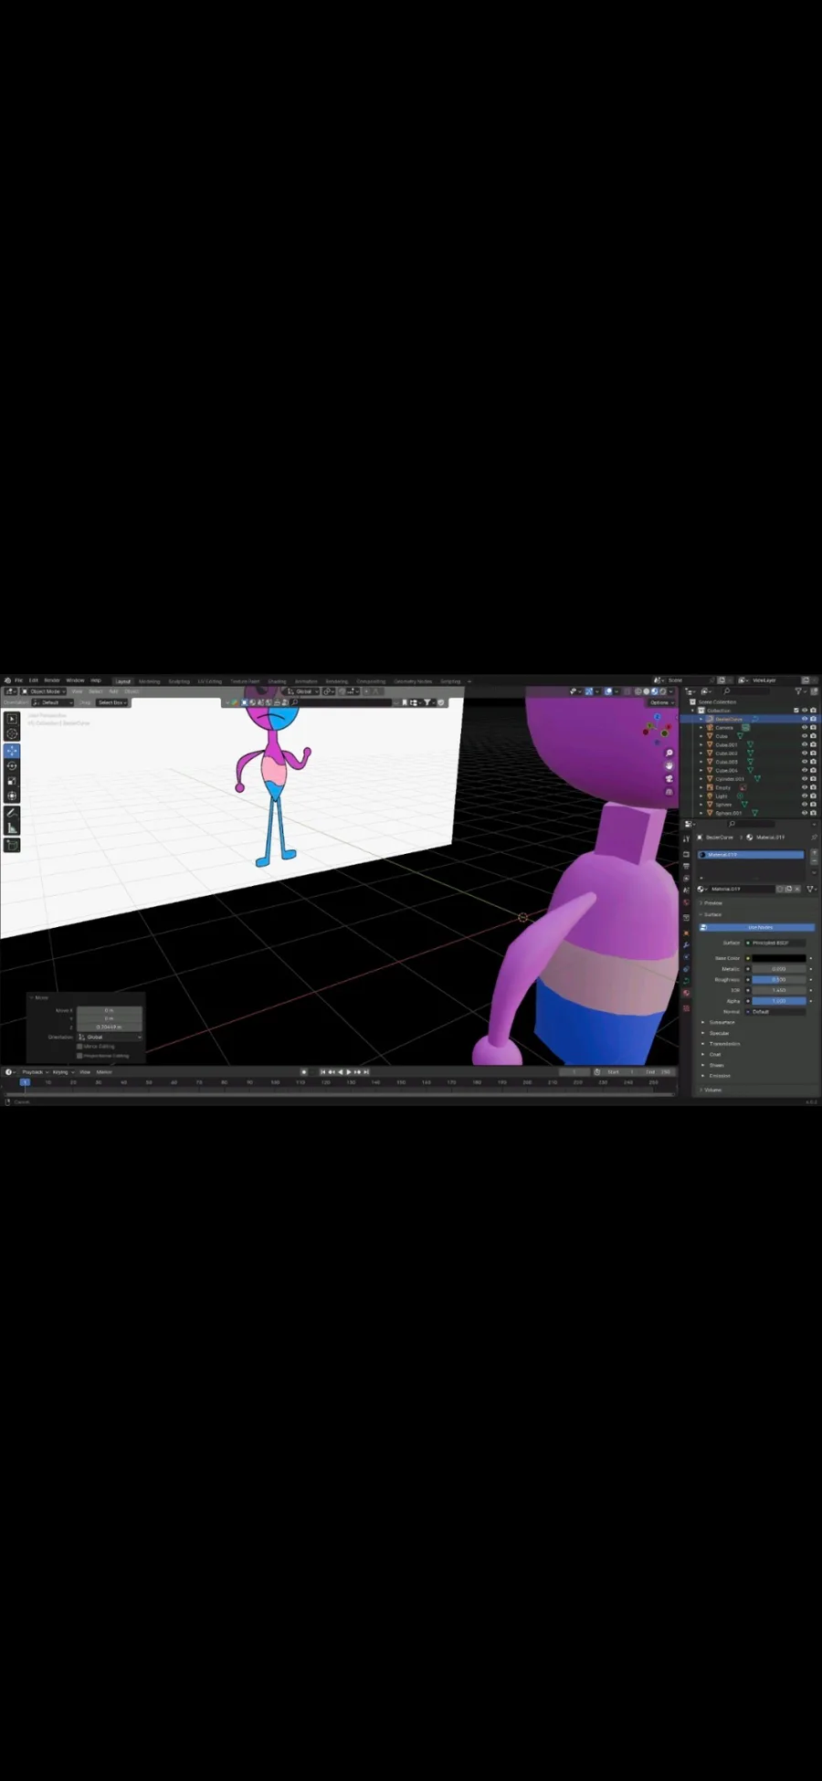This screenshot has width=822, height=1781.
Task: Click the outliner filter funnel icon
Action: coord(799,691)
